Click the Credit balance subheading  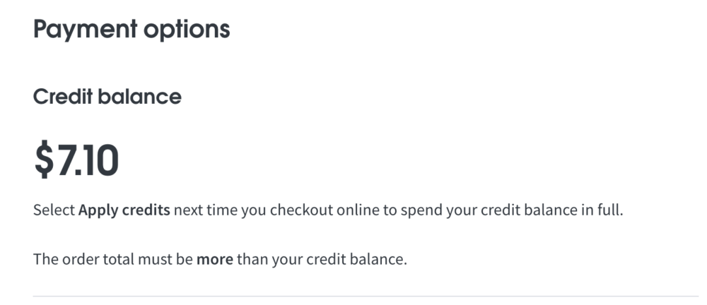click(107, 97)
